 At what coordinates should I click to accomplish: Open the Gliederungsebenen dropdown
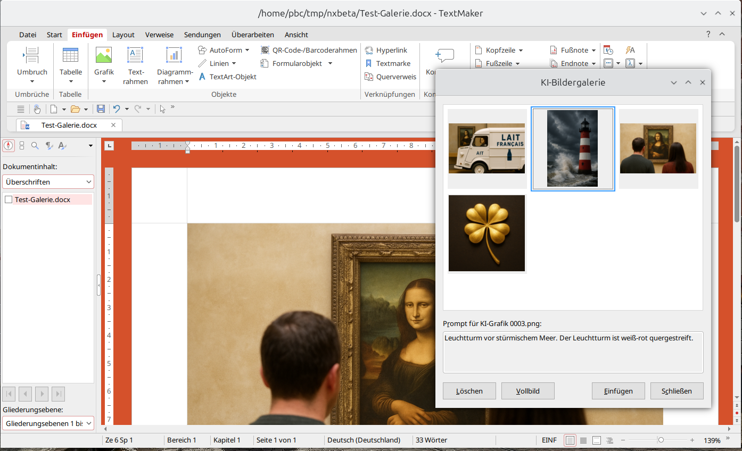tap(48, 423)
